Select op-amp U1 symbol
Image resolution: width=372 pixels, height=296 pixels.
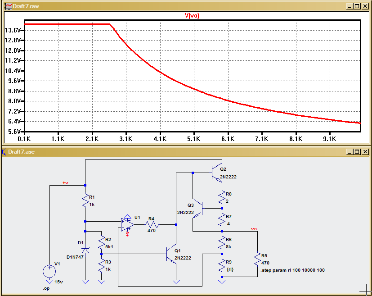(x=127, y=224)
